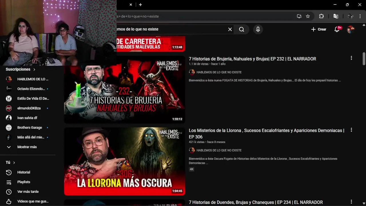Open options for Misterios de la Llorona video
Screen dimensions: 366x206
point(351,130)
